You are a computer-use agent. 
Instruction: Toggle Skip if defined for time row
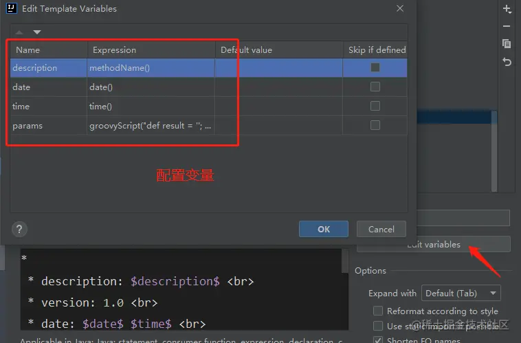pos(375,106)
